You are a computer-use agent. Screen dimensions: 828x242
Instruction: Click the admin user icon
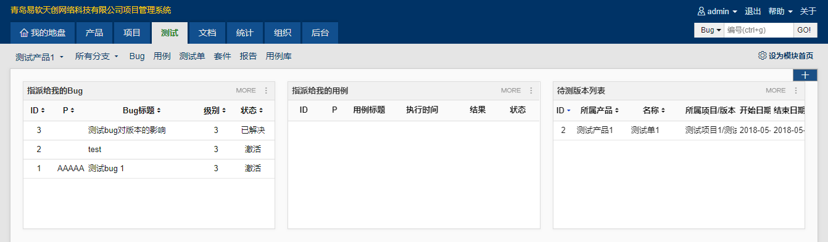[x=701, y=11]
